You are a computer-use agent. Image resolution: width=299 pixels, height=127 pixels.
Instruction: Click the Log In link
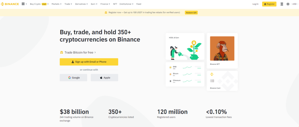(255, 4)
